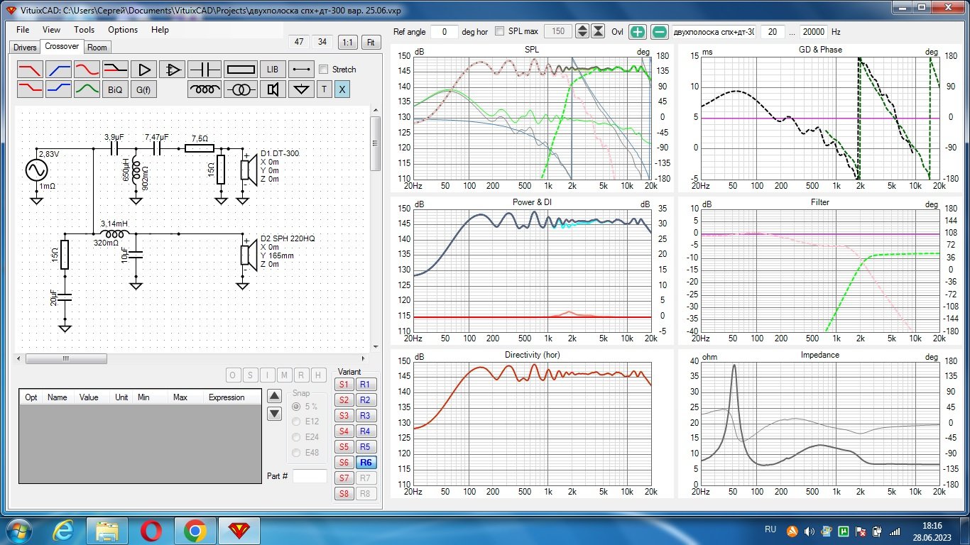Pick the resistor rectangle component
This screenshot has width=970, height=545.
click(241, 70)
